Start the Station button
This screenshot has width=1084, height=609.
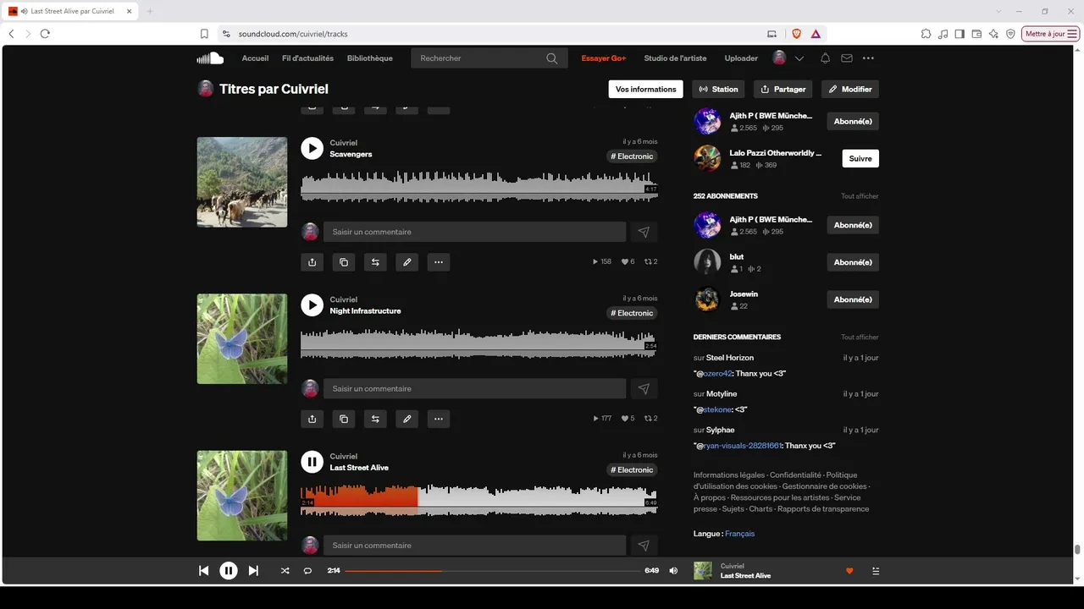[x=718, y=89]
